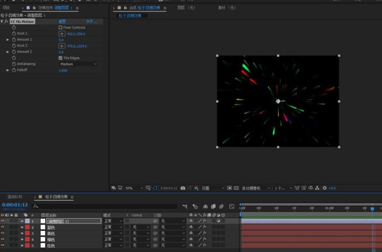This screenshot has width=382, height=252.
Task: Open the 50% magnification dropdown
Action: pos(134,188)
